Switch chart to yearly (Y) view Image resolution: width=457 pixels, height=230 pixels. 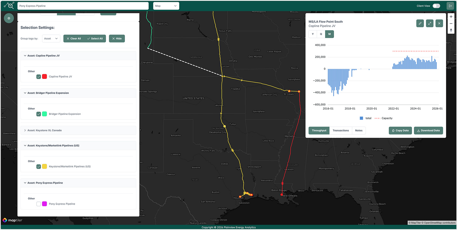pyautogui.click(x=313, y=34)
